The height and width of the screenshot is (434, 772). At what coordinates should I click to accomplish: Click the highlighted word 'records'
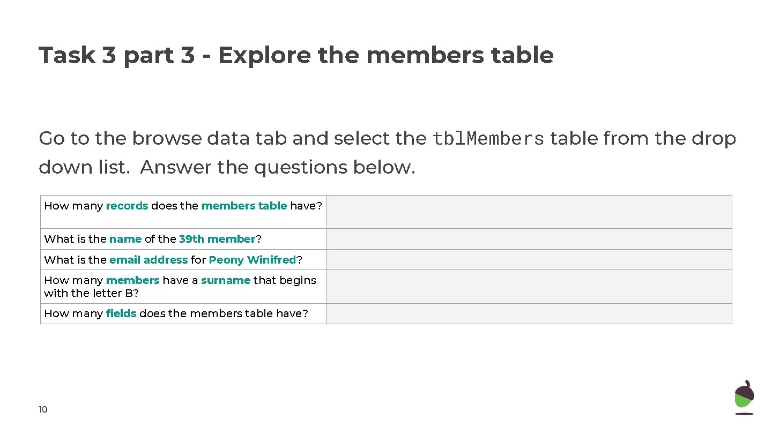click(127, 206)
